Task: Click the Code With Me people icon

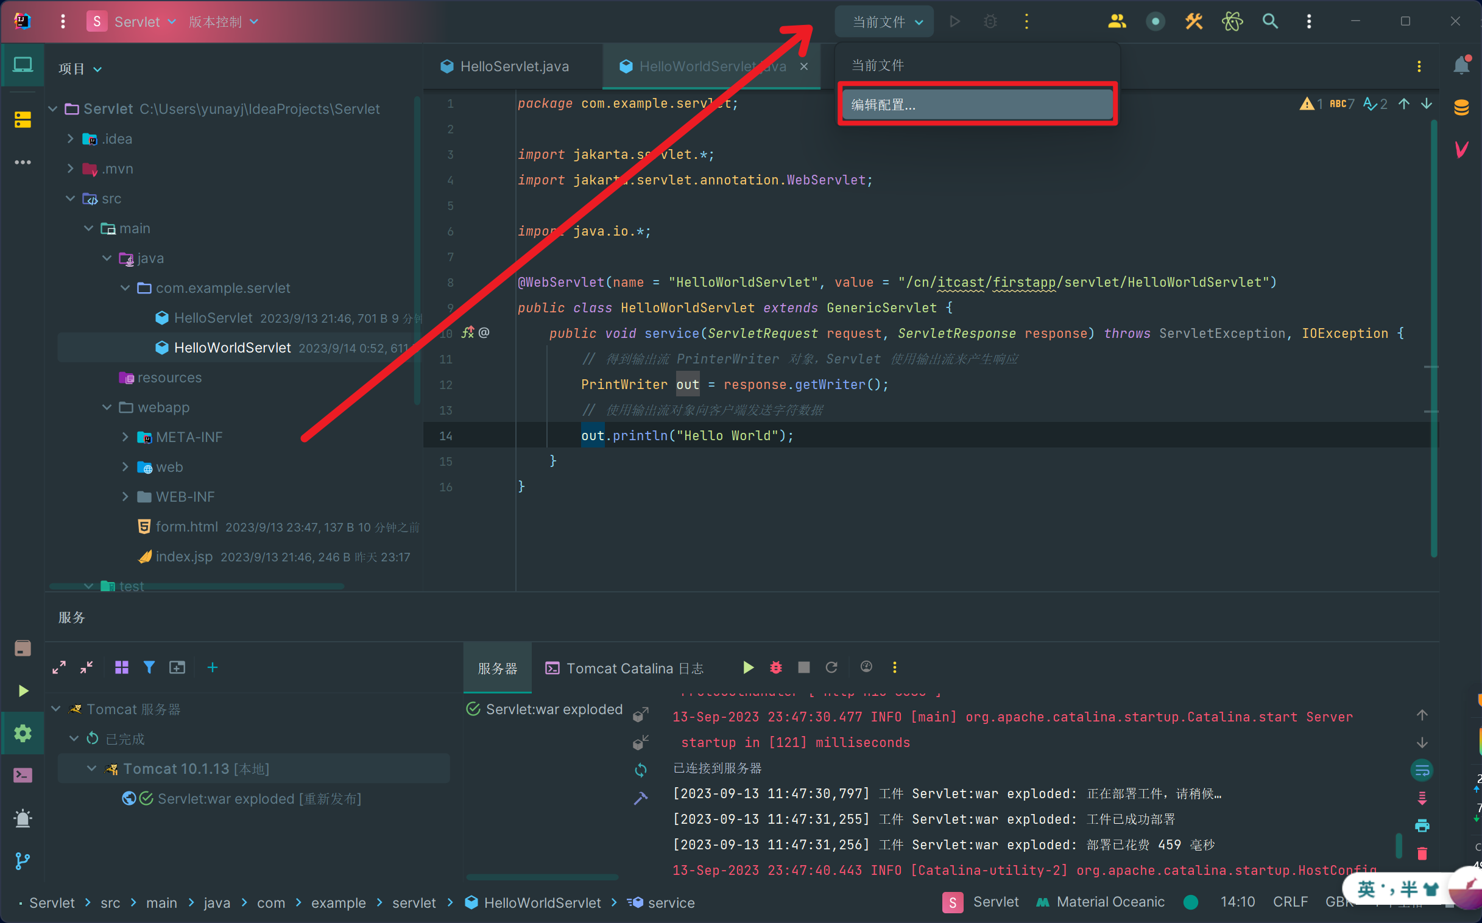Action: pos(1117,21)
